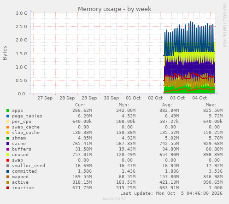Click the 'slab_cache' legend label
This screenshot has width=229, height=204.
(26, 133)
